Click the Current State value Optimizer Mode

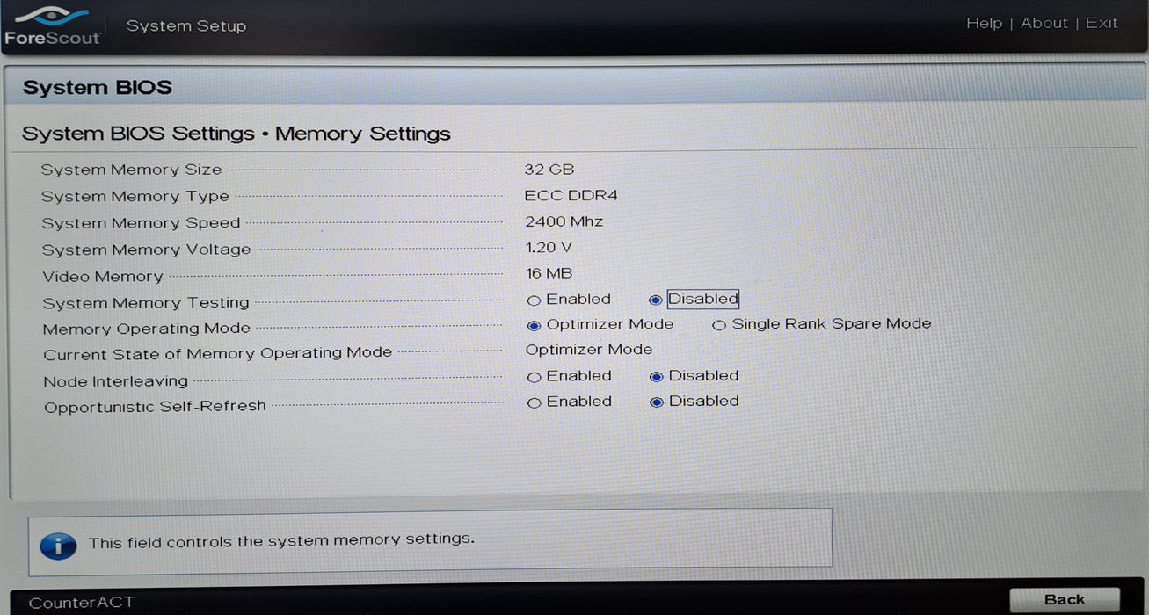(x=589, y=350)
